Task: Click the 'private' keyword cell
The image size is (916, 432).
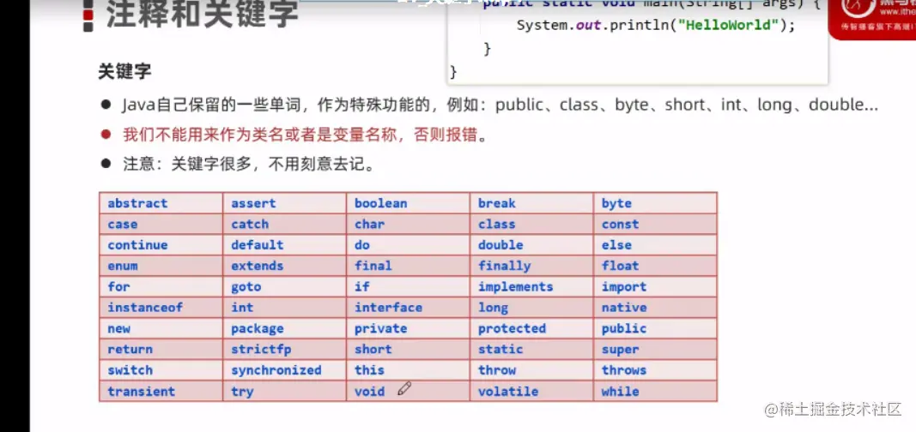Action: coord(408,329)
